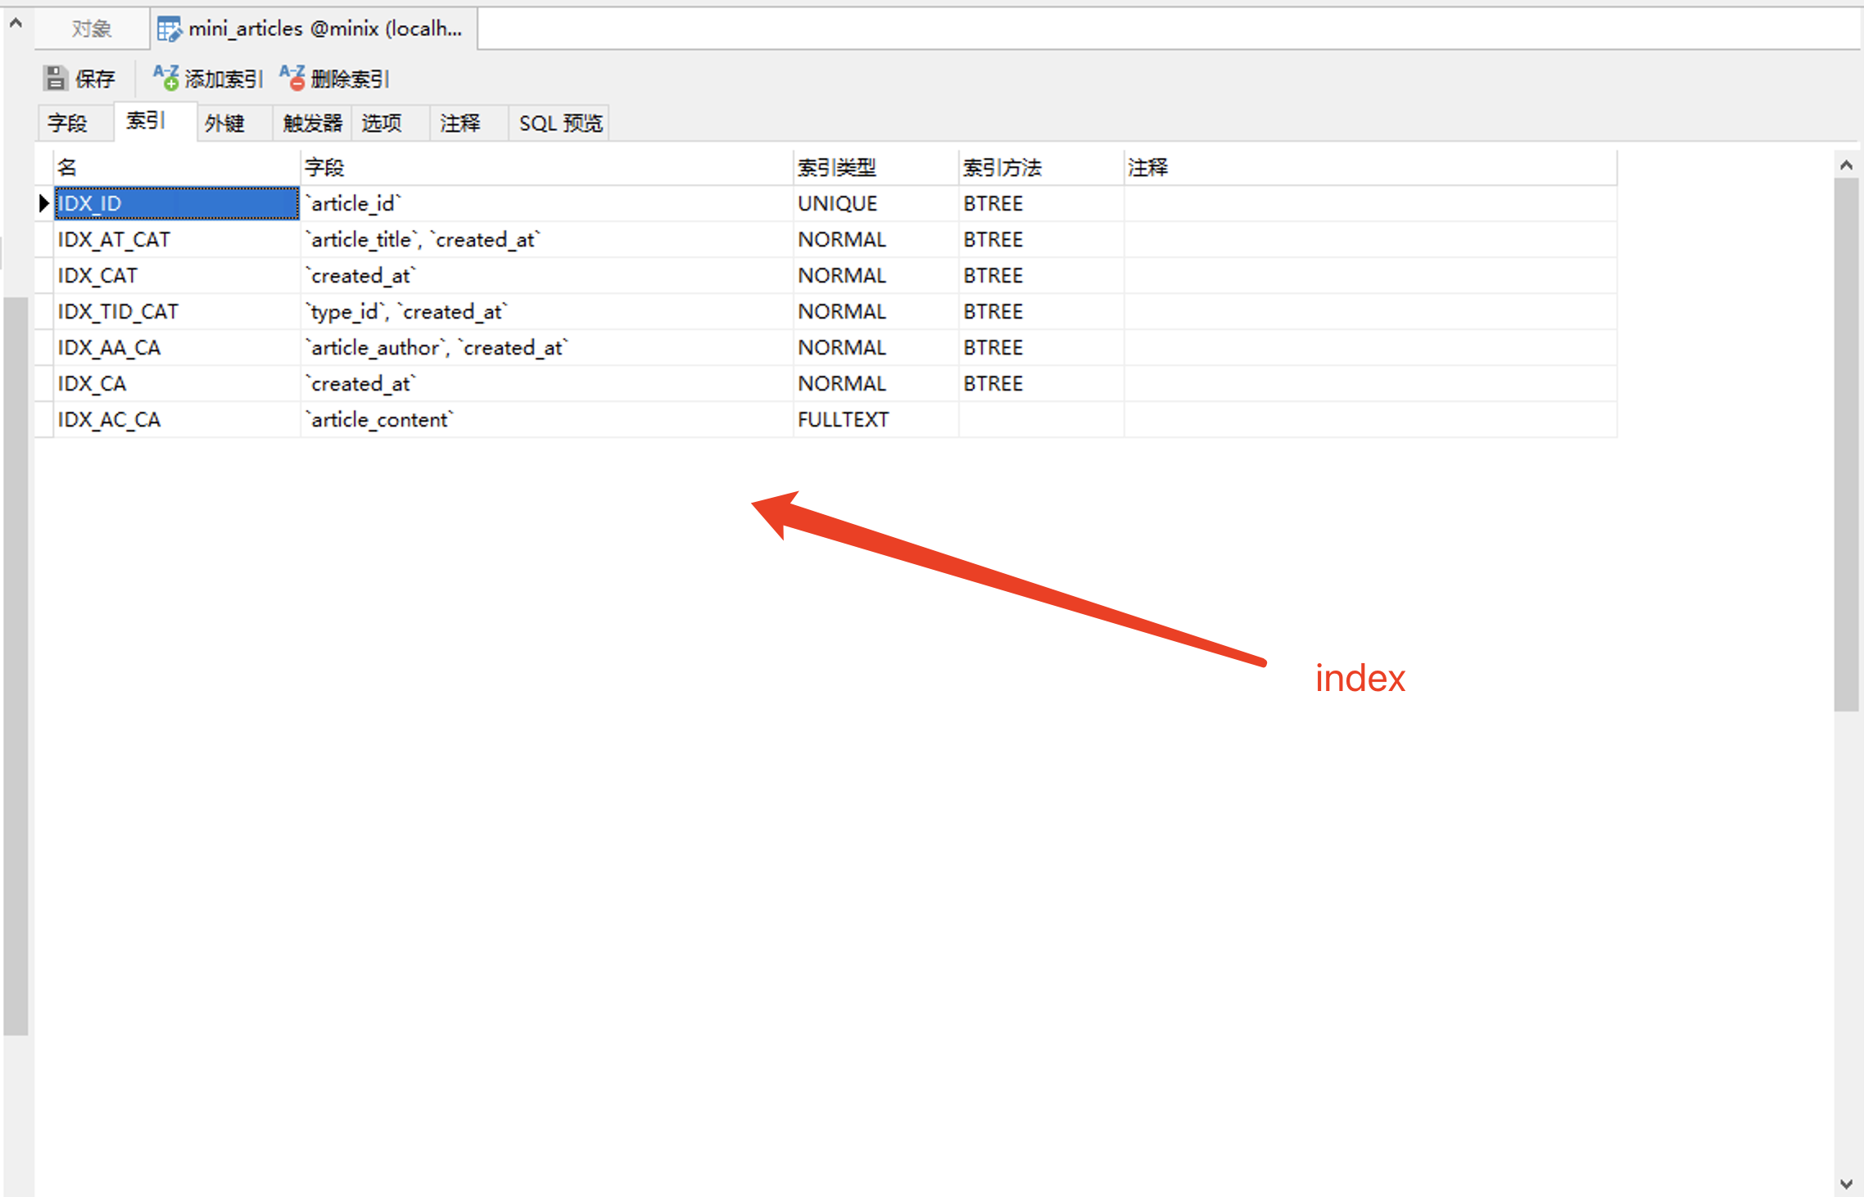1864x1197 pixels.
Task: Click the Add Index (添加索引) icon
Action: [166, 78]
